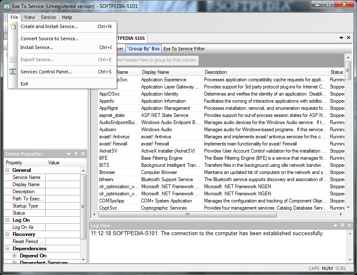
Task: Select the Appinfo service row
Action: pyautogui.click(x=221, y=101)
